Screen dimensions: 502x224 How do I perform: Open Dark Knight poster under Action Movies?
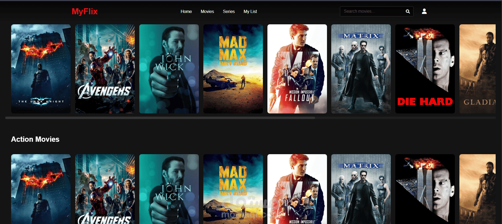41,189
